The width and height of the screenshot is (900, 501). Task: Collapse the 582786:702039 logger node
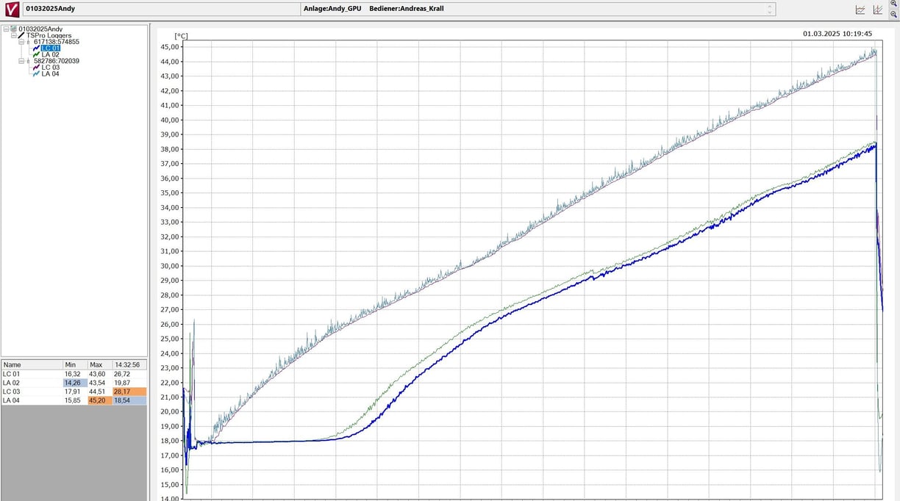pos(21,61)
